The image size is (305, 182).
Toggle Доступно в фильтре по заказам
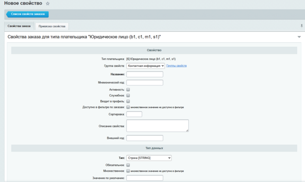128,107
